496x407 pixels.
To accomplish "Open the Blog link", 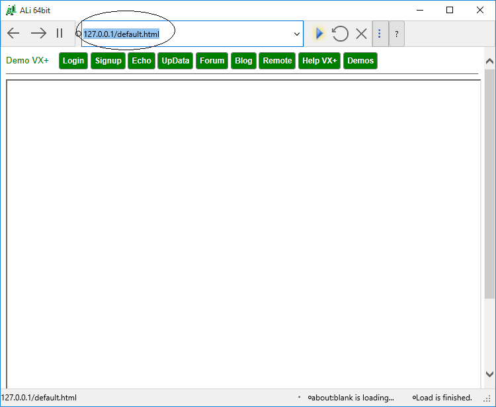I will pos(243,61).
